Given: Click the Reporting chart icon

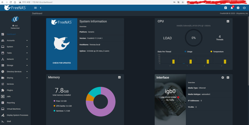Looking at the screenshot, I should tap(3, 103).
